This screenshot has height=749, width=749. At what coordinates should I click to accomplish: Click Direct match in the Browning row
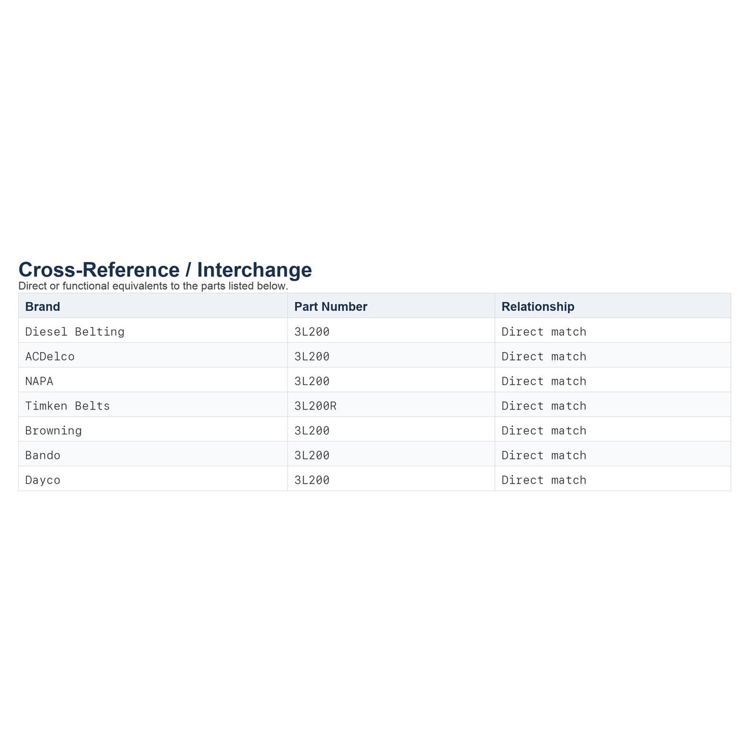(544, 431)
